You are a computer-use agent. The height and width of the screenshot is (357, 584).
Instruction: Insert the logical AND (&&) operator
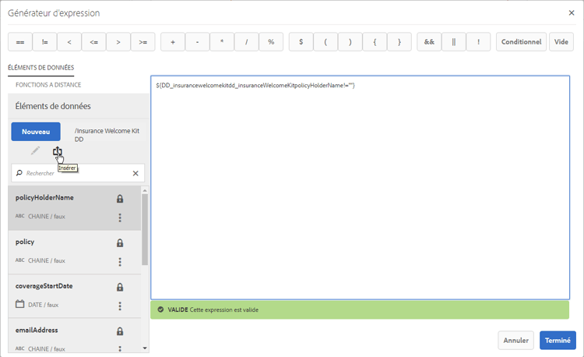tap(429, 42)
